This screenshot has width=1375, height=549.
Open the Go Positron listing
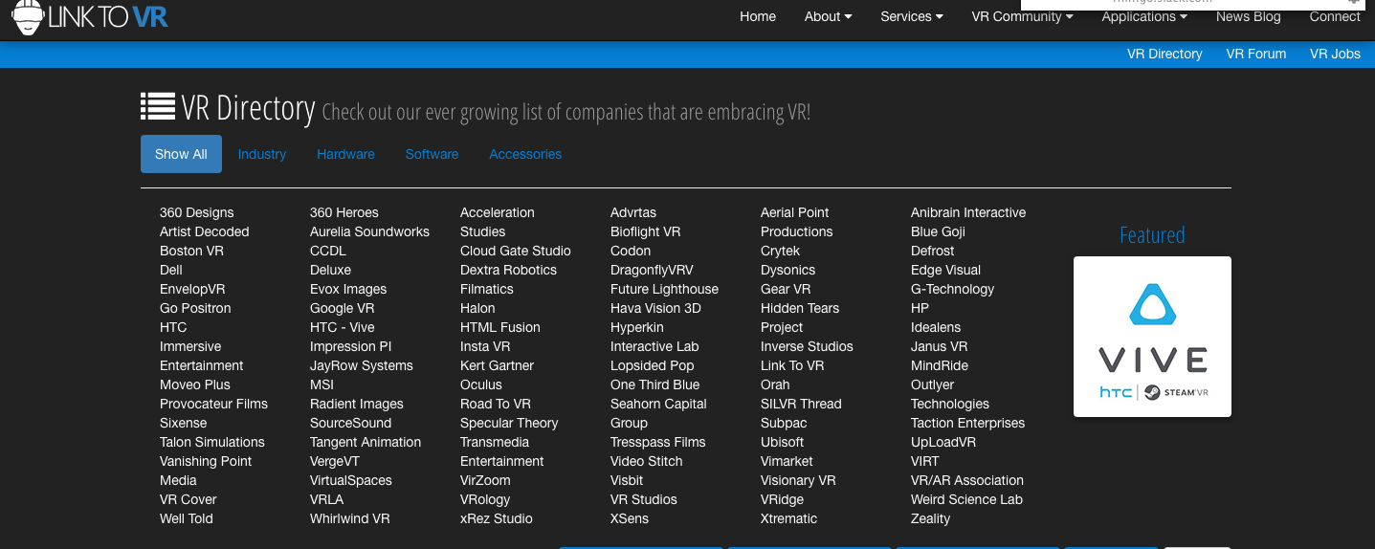click(195, 308)
